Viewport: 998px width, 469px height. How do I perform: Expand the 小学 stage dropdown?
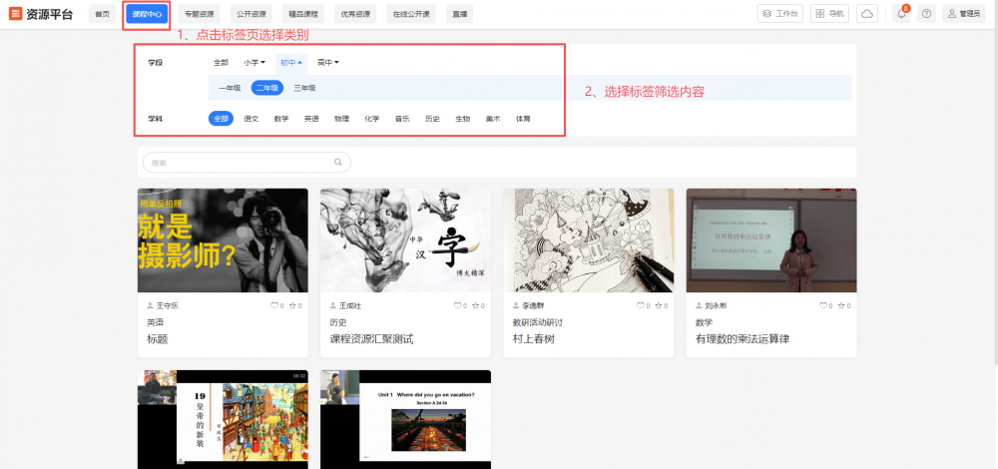254,63
